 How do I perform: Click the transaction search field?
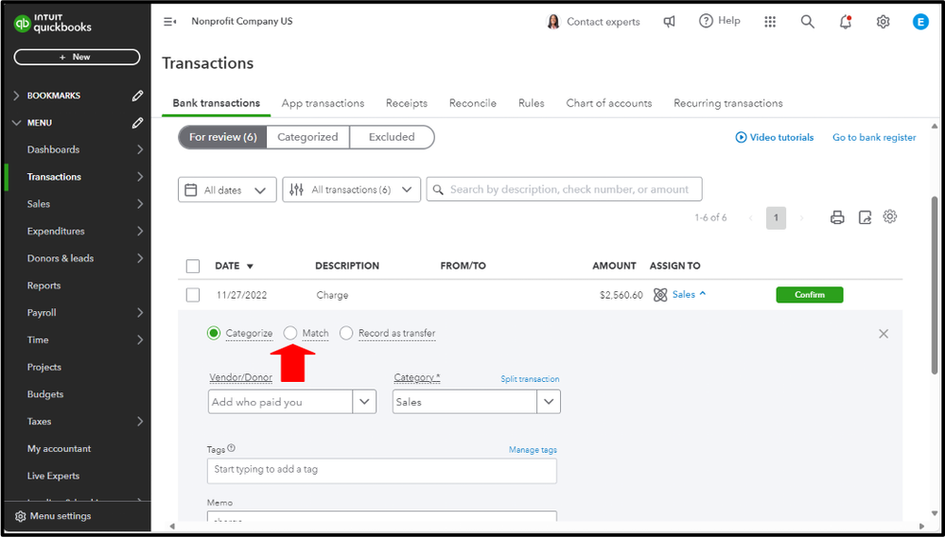pyautogui.click(x=564, y=189)
